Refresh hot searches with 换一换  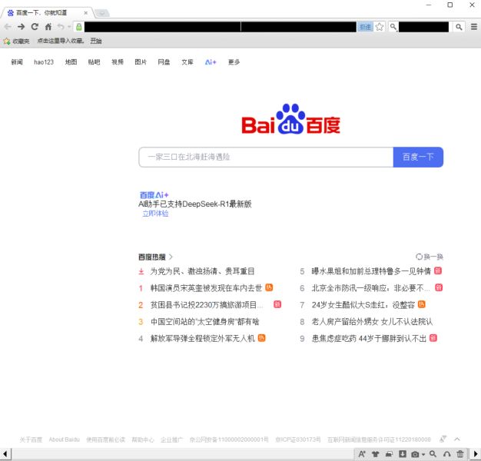pos(430,257)
